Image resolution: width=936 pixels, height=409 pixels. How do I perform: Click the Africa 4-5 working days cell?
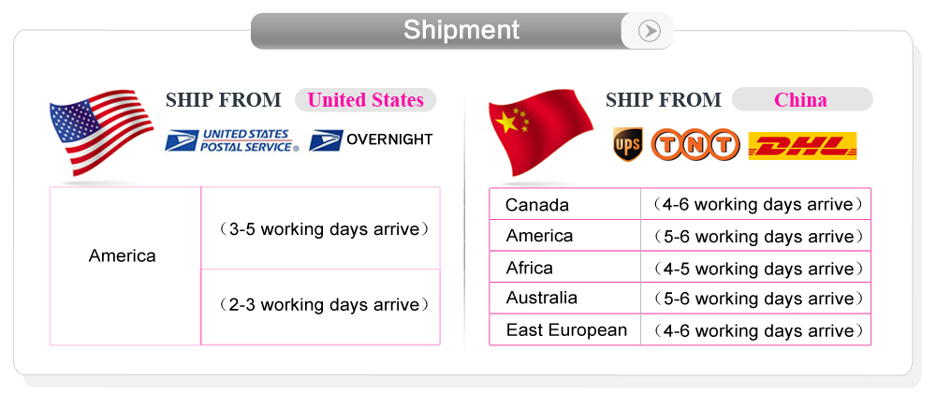coord(754,269)
